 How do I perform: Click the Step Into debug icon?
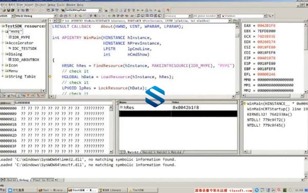coord(113,16)
